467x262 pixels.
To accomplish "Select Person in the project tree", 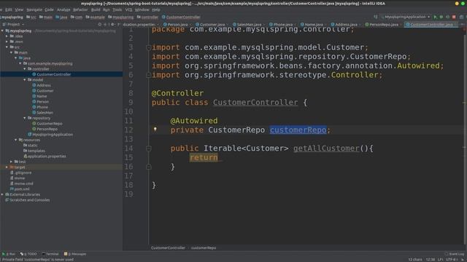I will click(42, 102).
